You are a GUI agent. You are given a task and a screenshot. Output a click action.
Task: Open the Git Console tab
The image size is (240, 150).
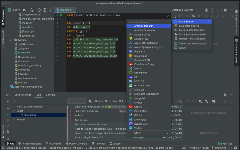click(50, 95)
